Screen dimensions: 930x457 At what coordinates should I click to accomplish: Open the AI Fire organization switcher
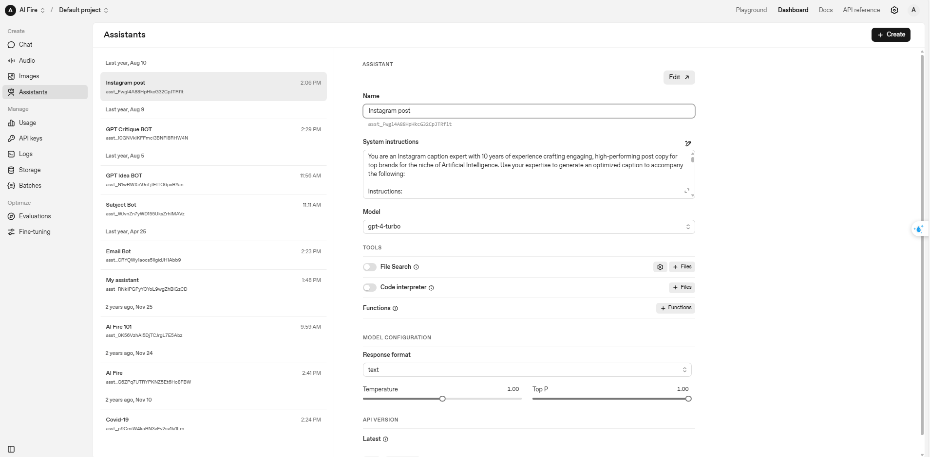(32, 10)
